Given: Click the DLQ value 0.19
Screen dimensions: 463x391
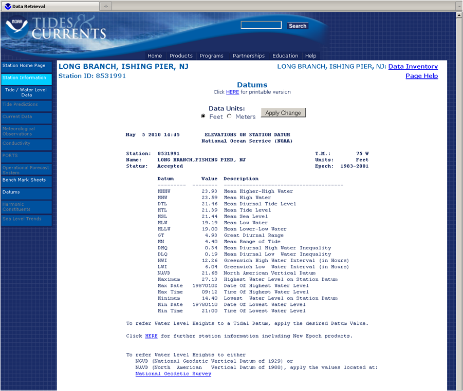Looking at the screenshot, I should click(x=211, y=254).
